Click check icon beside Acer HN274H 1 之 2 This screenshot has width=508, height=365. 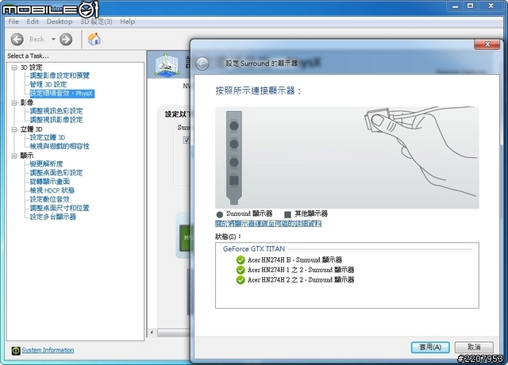241,270
